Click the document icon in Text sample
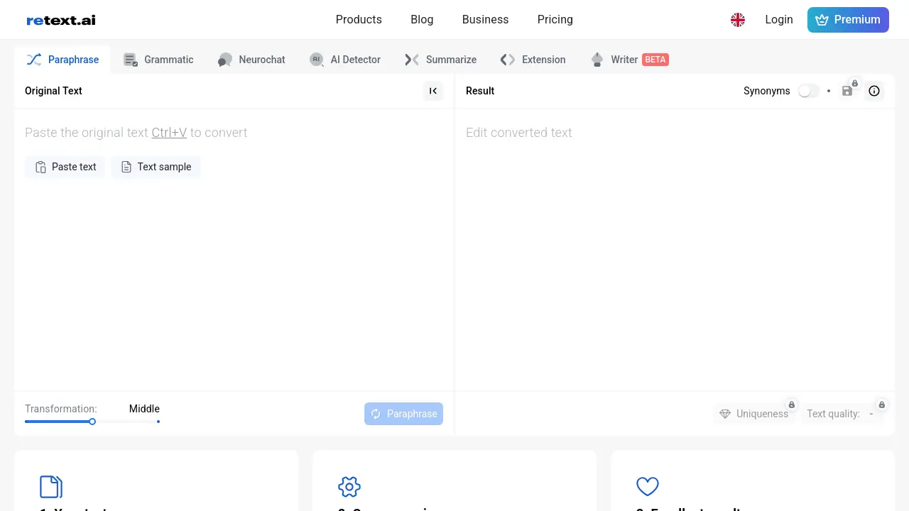 [x=126, y=167]
